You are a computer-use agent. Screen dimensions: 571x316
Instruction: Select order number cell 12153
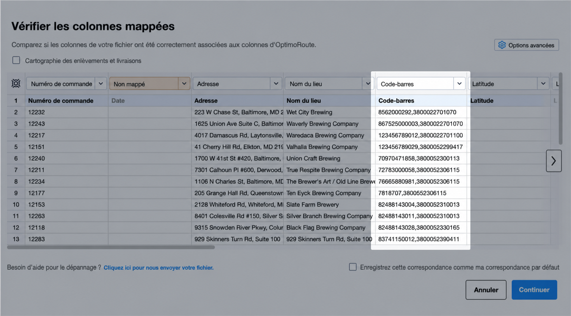pyautogui.click(x=67, y=205)
